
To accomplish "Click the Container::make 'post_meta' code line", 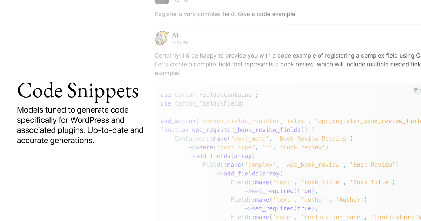I will point(263,139).
